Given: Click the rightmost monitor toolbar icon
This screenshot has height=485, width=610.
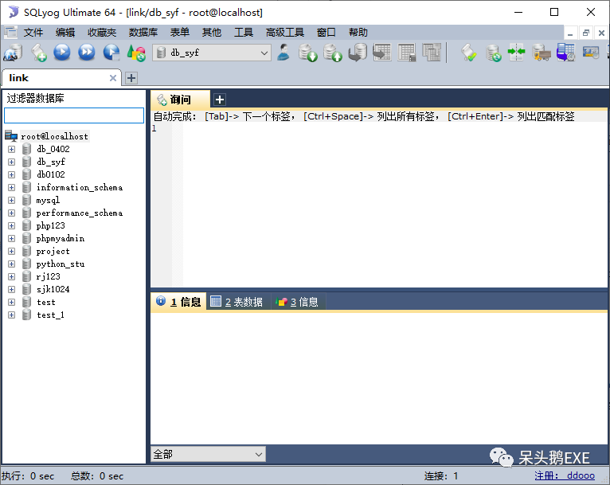Looking at the screenshot, I should tap(591, 52).
